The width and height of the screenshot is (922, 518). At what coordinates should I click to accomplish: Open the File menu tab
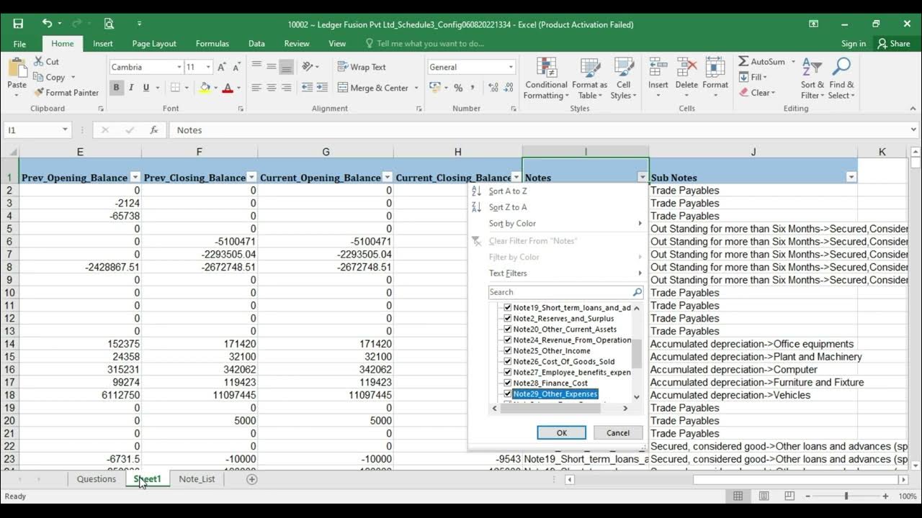(x=19, y=44)
